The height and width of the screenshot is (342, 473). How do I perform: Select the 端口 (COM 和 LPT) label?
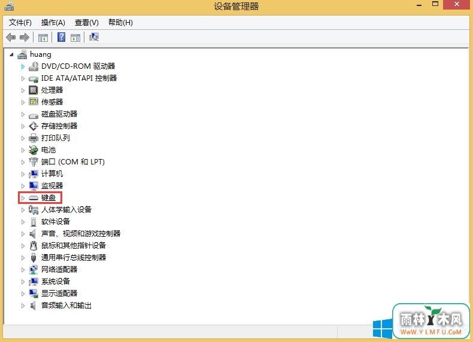point(72,162)
